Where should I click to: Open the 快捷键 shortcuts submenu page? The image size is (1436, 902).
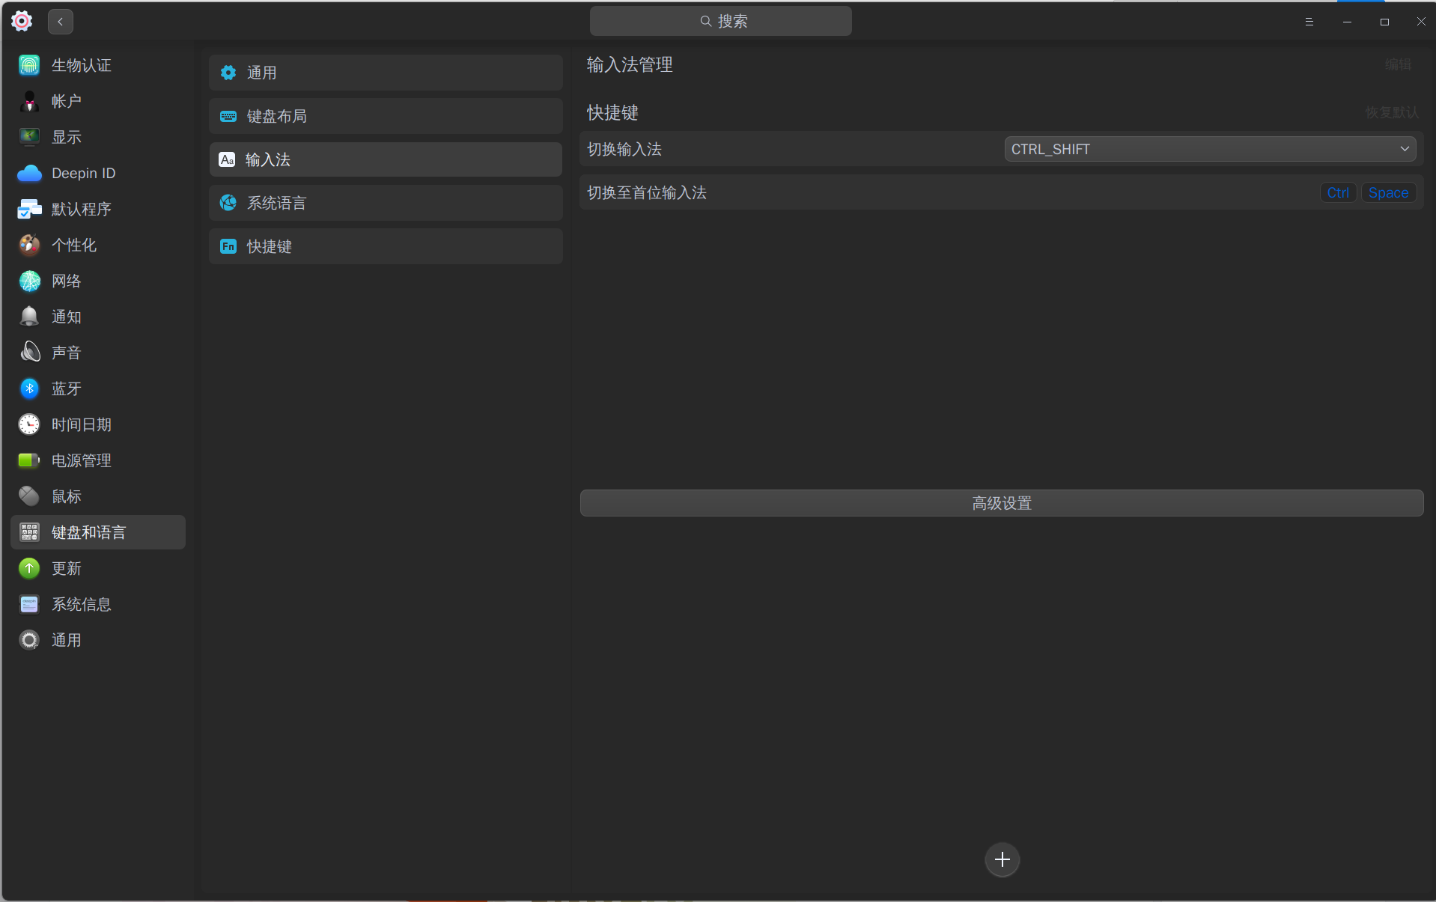tap(386, 246)
